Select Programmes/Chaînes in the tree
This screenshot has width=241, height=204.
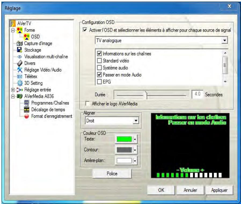(x=50, y=103)
